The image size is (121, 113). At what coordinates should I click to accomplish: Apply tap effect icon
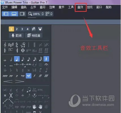17,107
